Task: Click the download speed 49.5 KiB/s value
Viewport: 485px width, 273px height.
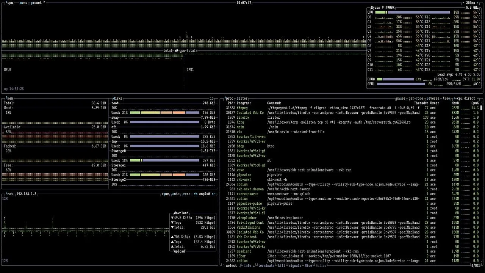Action: [x=183, y=218]
